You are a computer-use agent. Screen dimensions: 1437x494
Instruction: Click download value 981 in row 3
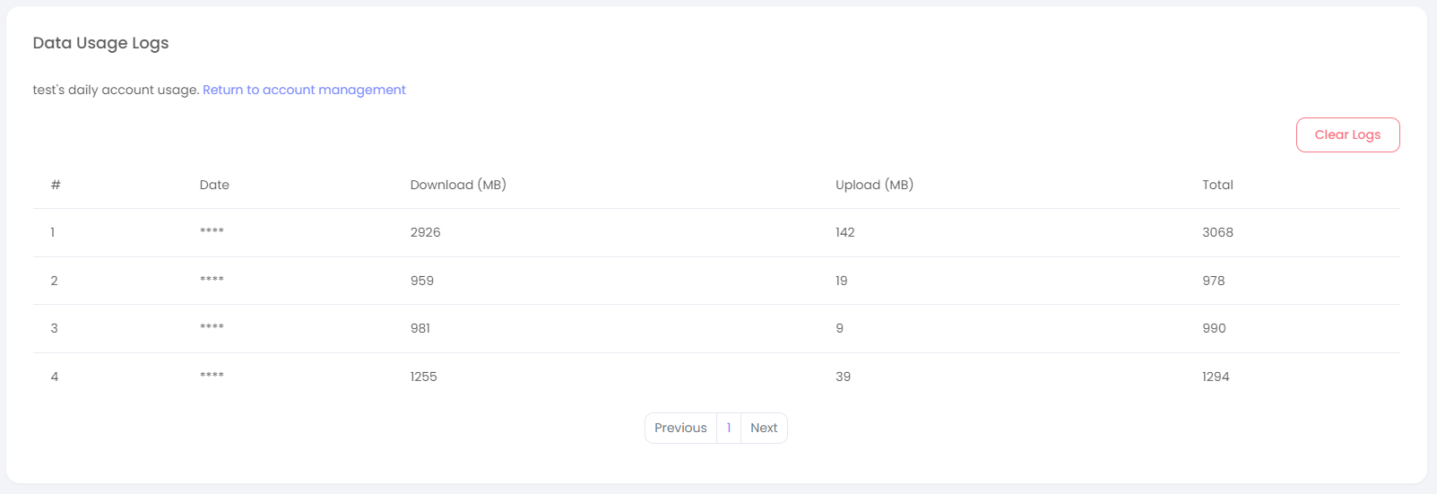pyautogui.click(x=420, y=328)
